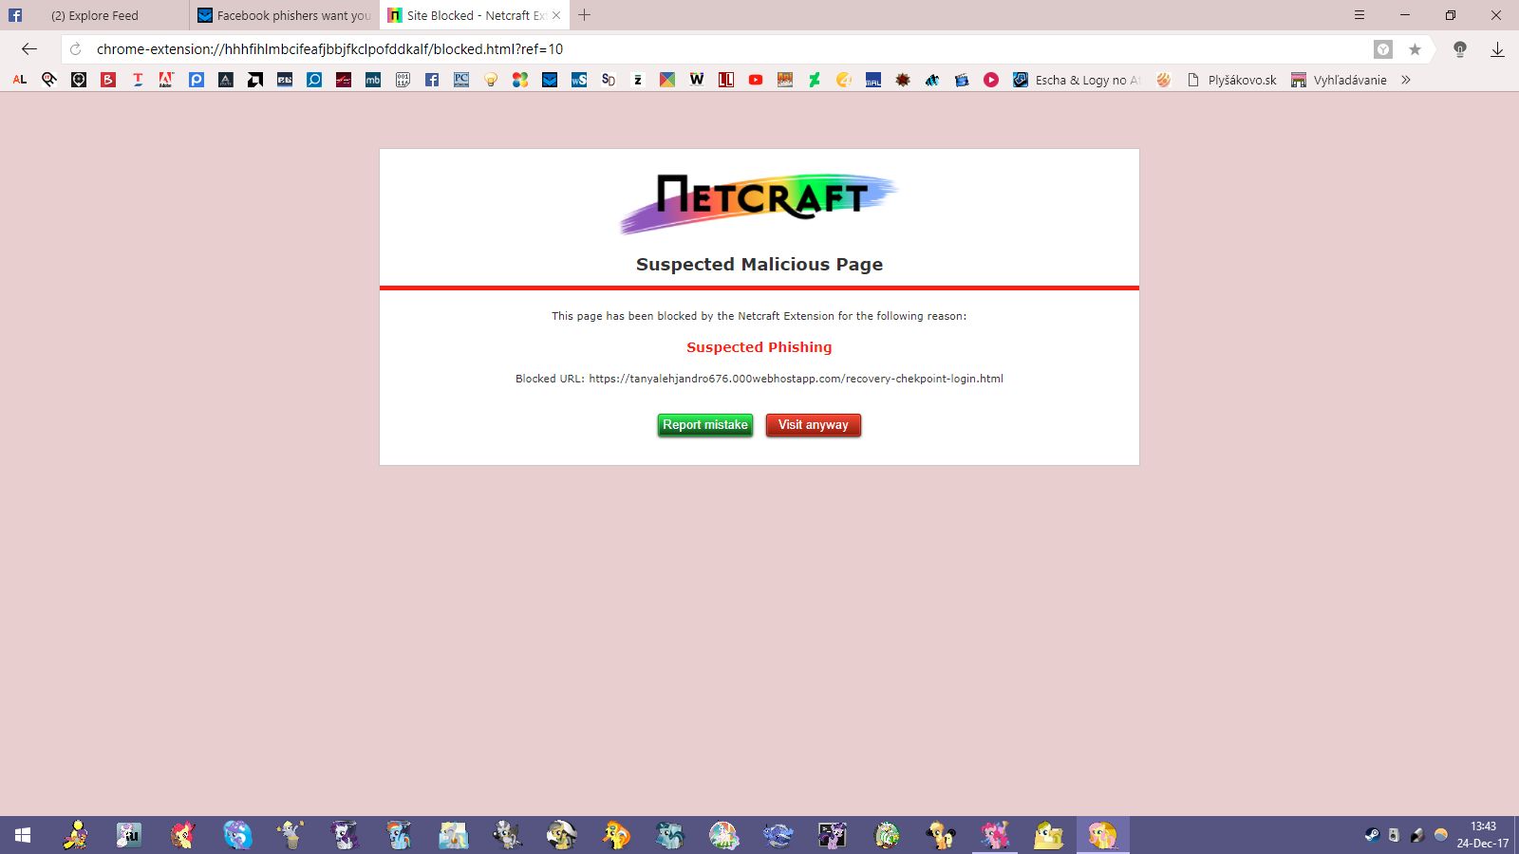The height and width of the screenshot is (854, 1519).
Task: Open the wS bookmark
Action: point(579,80)
